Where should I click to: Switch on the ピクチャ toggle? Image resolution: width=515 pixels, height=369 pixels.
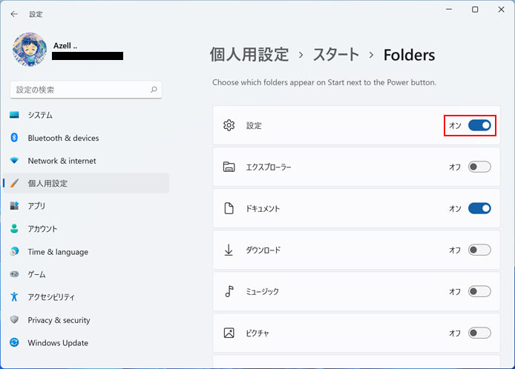click(x=479, y=333)
